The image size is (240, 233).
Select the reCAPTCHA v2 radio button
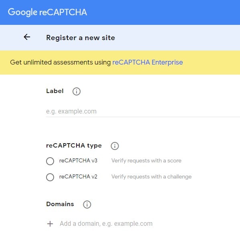pyautogui.click(x=50, y=177)
